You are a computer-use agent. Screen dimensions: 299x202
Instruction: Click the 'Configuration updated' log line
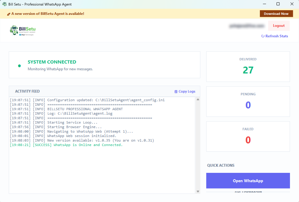(87, 100)
